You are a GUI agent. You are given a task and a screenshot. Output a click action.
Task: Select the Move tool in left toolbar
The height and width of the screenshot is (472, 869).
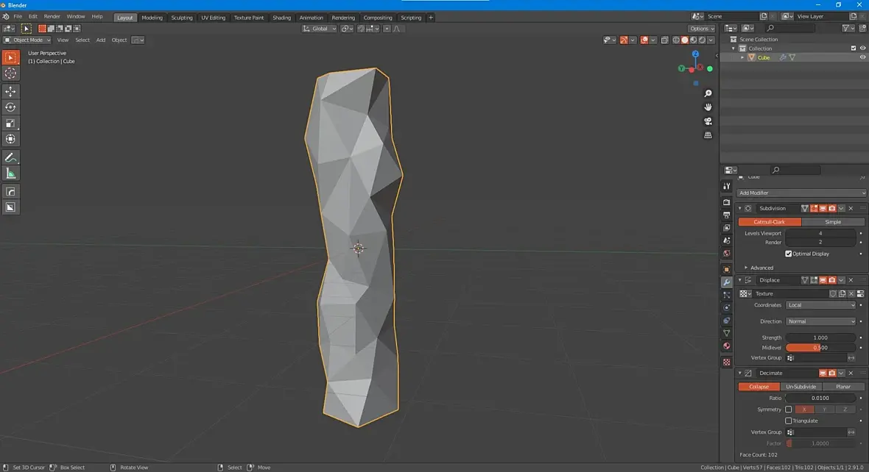(10, 91)
